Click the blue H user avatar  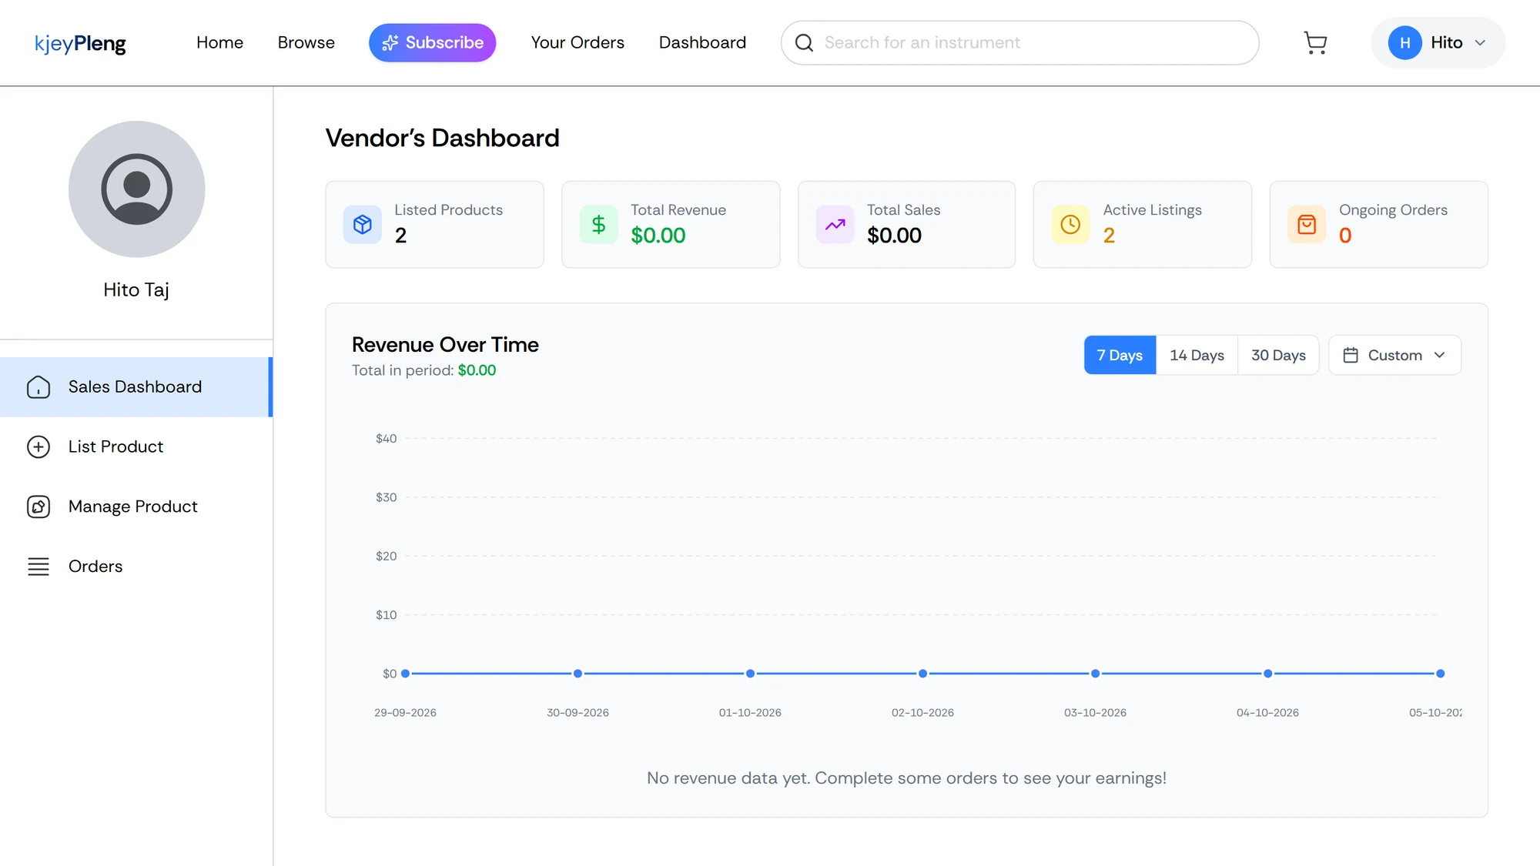1404,43
